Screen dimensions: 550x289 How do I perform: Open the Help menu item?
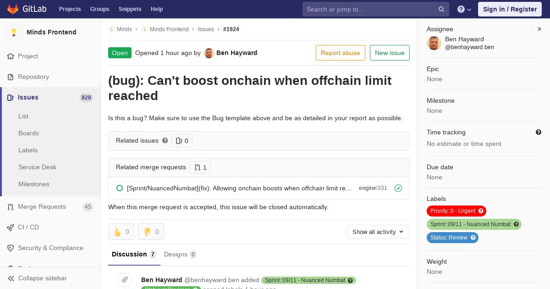157,9
